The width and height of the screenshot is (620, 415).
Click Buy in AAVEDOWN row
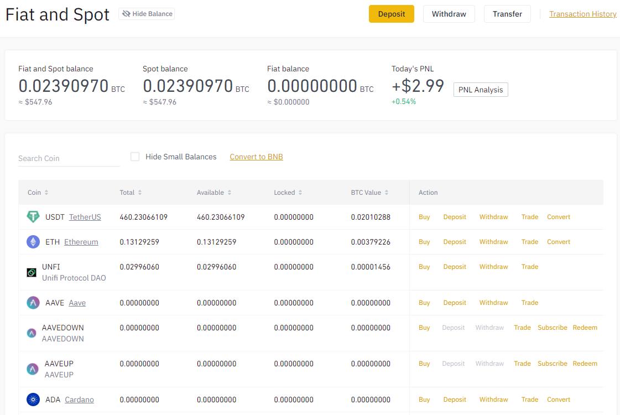tap(424, 328)
